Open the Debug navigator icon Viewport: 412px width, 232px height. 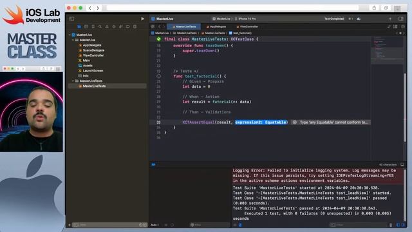point(121,26)
